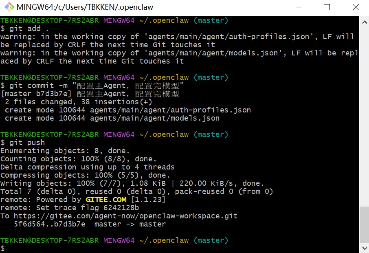Click the LF/CRLF warning mentioning 'agents/main/agent/models.json'

[x=179, y=57]
